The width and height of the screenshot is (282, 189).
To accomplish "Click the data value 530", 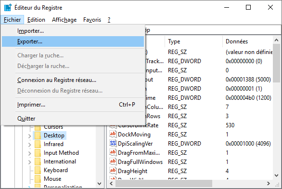I will pyautogui.click(x=230, y=125).
